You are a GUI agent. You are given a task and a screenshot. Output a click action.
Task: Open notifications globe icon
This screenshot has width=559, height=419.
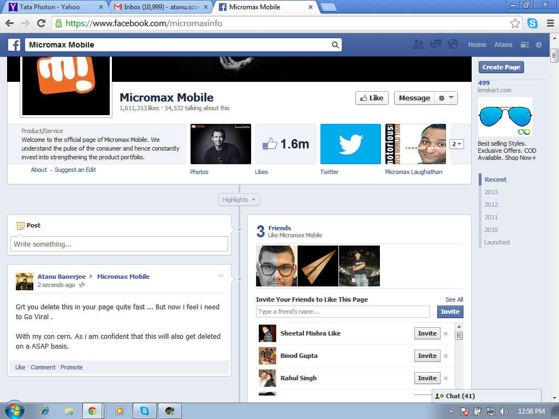(453, 45)
